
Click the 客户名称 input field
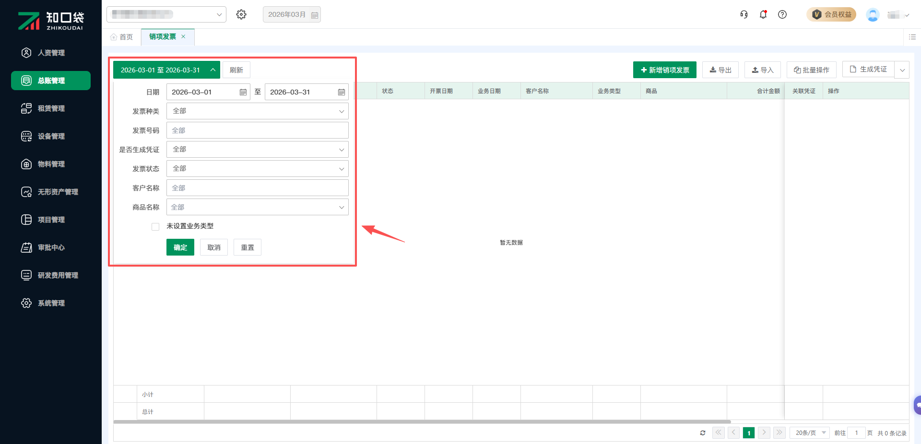tap(258, 187)
